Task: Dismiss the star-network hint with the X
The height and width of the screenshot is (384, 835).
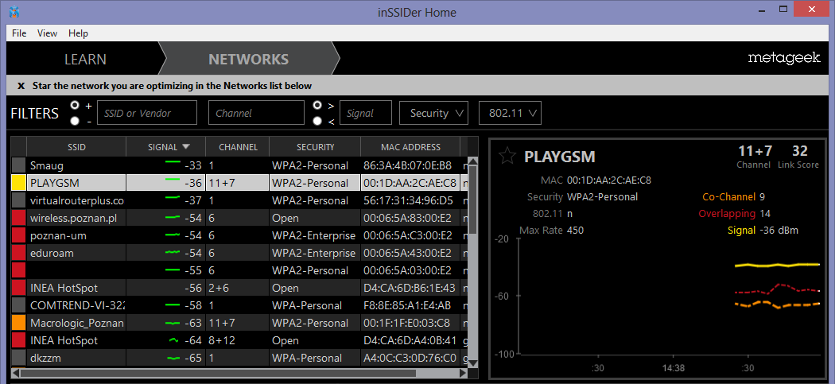Action: tap(21, 86)
